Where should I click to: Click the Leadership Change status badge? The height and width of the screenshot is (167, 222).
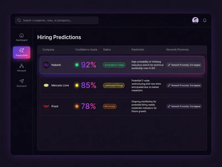[114, 85]
